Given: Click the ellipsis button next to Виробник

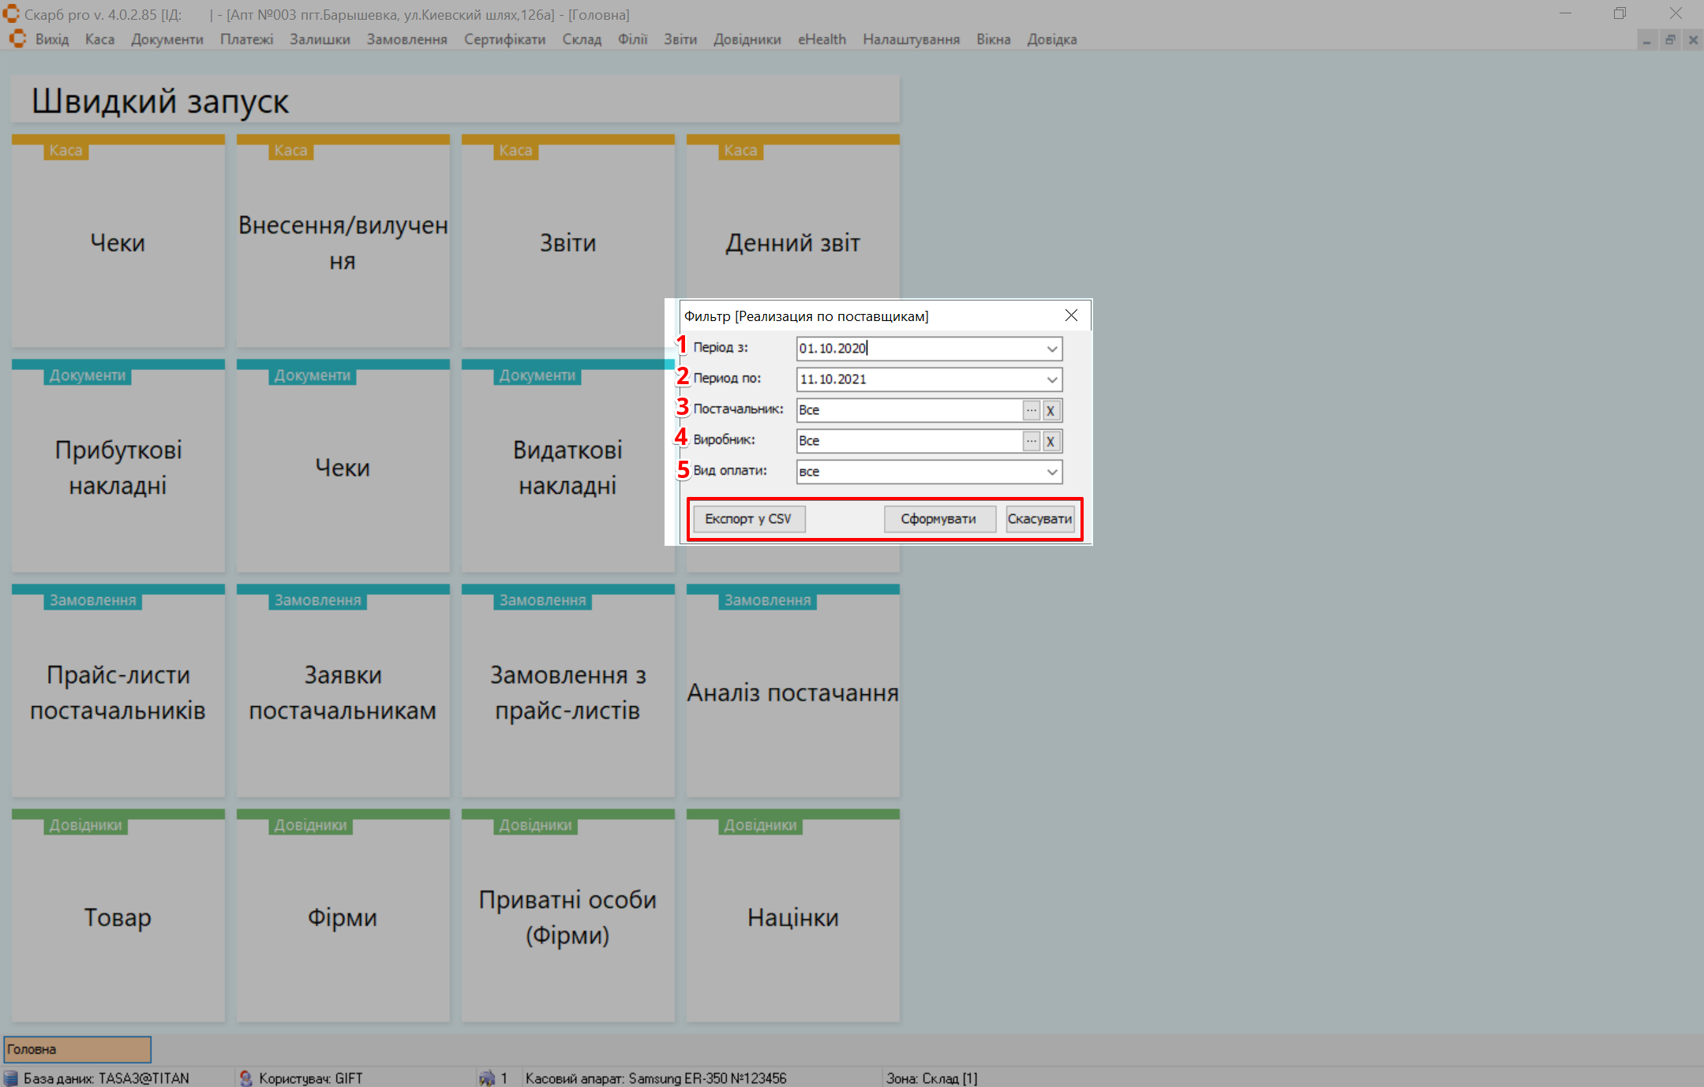Looking at the screenshot, I should point(1031,441).
